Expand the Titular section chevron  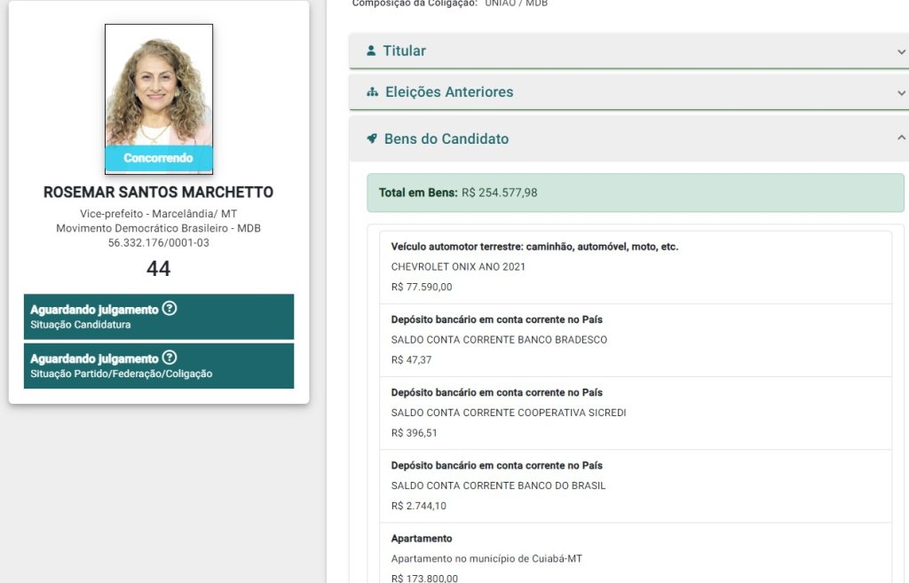[901, 51]
